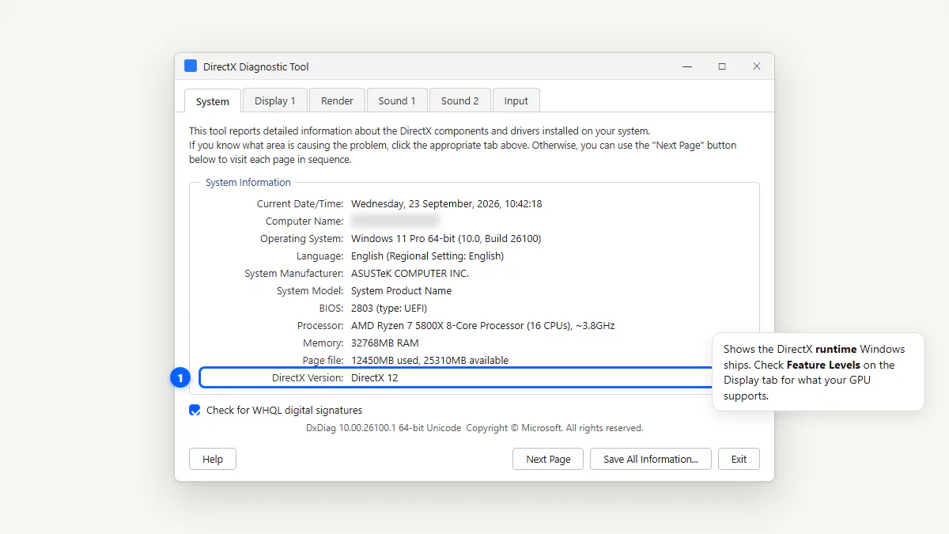The width and height of the screenshot is (949, 534).
Task: Click the Exit button
Action: (739, 459)
